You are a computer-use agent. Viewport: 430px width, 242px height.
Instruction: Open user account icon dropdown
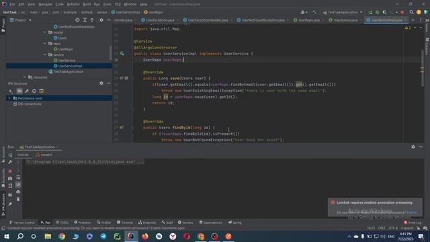tap(304, 12)
